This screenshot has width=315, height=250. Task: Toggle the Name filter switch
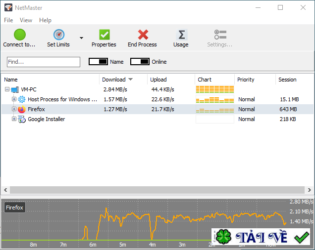point(98,62)
